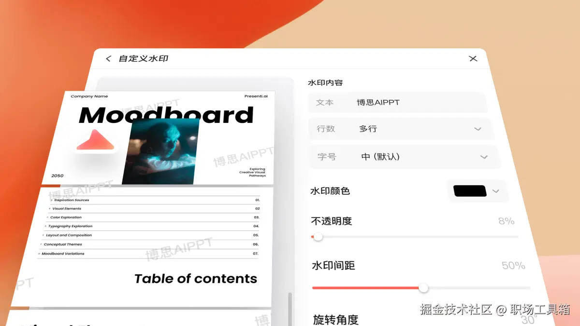This screenshot has width=580, height=326.
Task: Click the 'Inspiration Sources' row in slide
Action: coord(155,200)
